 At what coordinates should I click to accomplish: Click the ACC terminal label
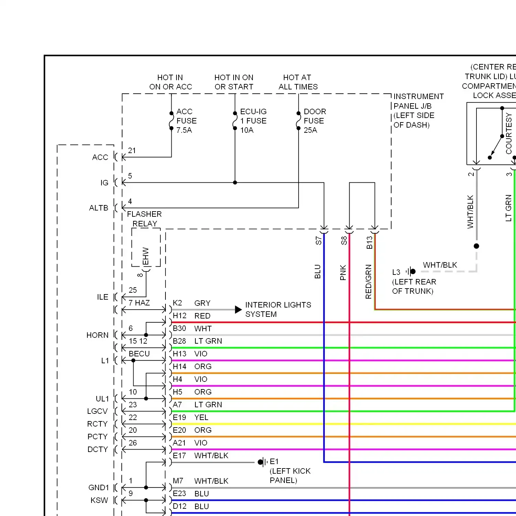pos(100,157)
